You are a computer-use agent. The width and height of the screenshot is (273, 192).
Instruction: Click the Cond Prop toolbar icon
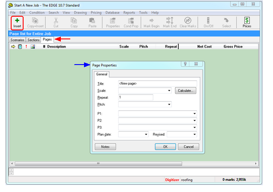pyautogui.click(x=132, y=21)
